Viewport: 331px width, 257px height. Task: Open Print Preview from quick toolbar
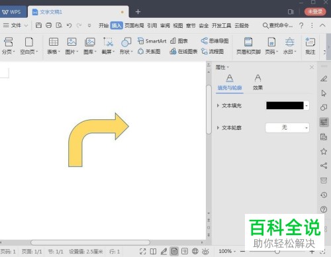pos(59,25)
